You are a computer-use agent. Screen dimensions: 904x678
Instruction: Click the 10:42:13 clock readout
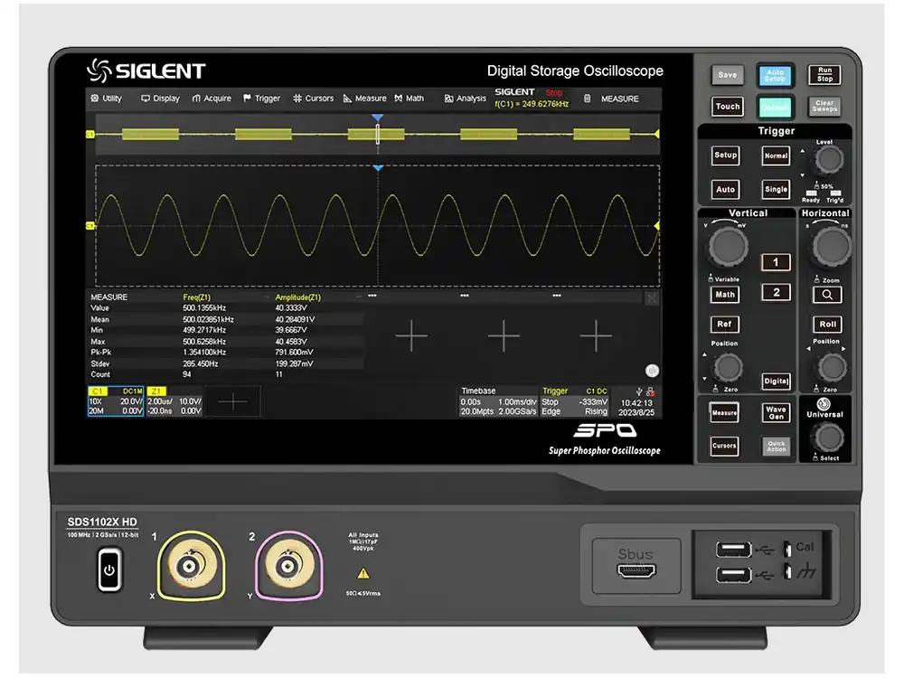point(636,403)
